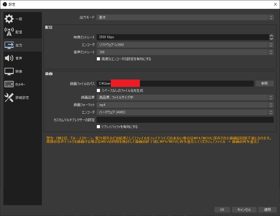Open the 音声 speaker icon
Screen dimensions: 280x216
[x=9, y=58]
